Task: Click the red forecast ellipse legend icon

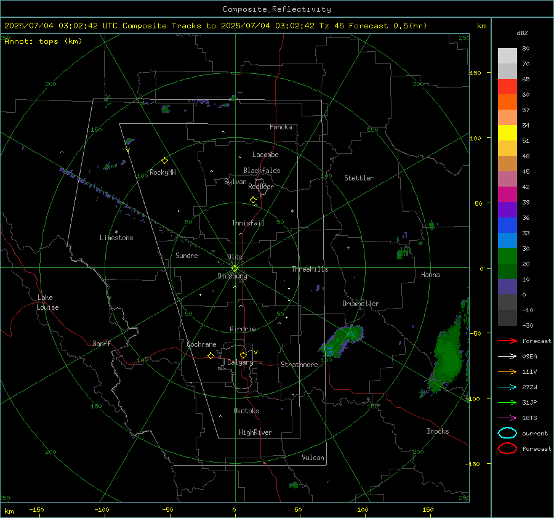Action: pos(507,448)
